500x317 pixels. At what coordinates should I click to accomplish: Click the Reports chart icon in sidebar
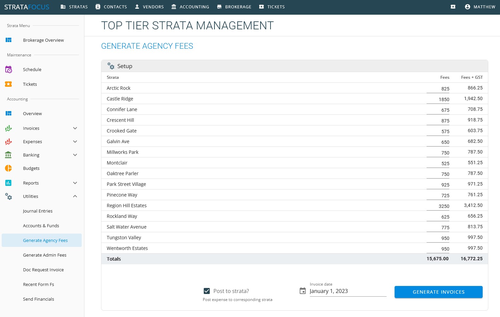(9, 183)
